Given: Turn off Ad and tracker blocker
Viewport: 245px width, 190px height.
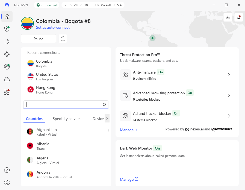Looking at the screenshot, I should tap(176, 113).
